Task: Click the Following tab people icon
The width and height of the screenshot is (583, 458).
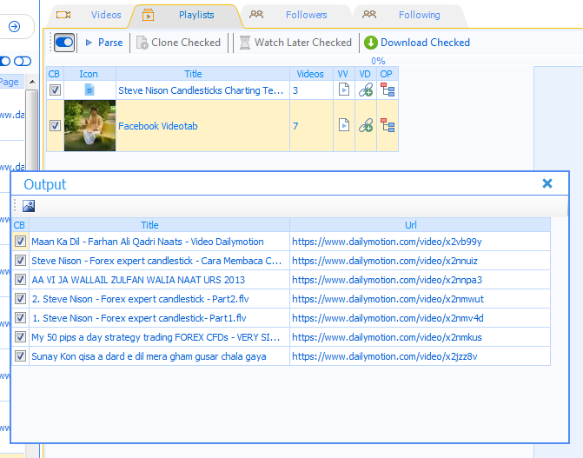Action: tap(369, 15)
